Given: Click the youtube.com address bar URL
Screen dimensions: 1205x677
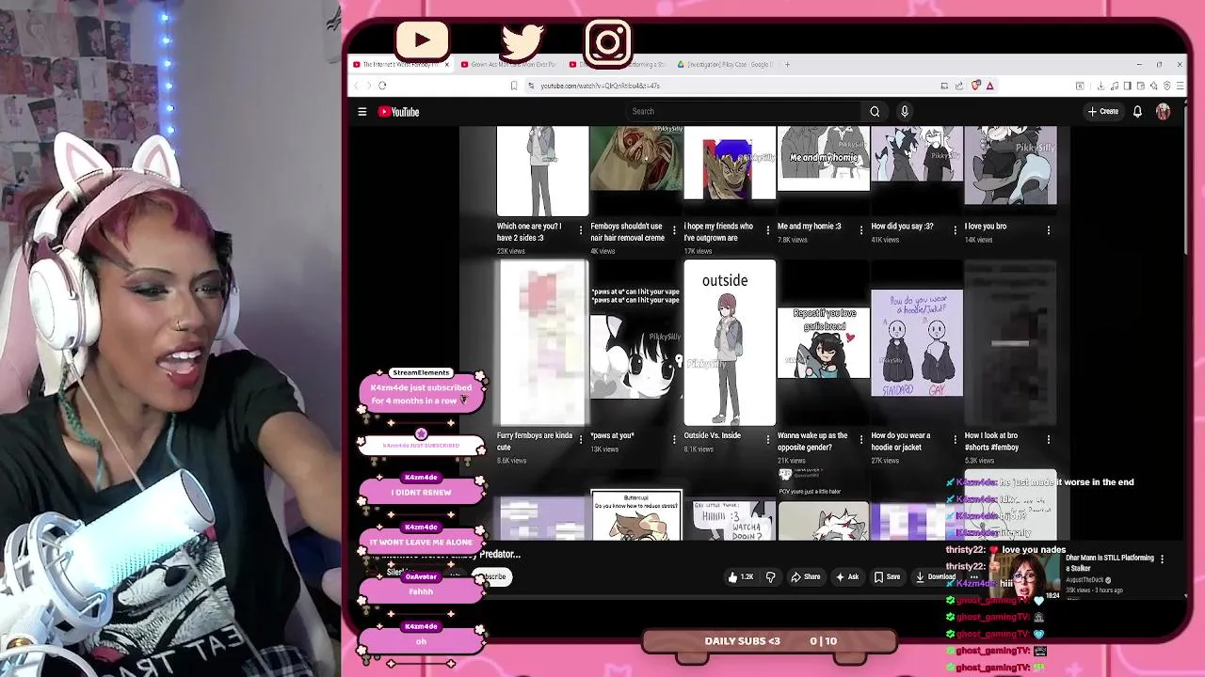Looking at the screenshot, I should click(x=600, y=86).
